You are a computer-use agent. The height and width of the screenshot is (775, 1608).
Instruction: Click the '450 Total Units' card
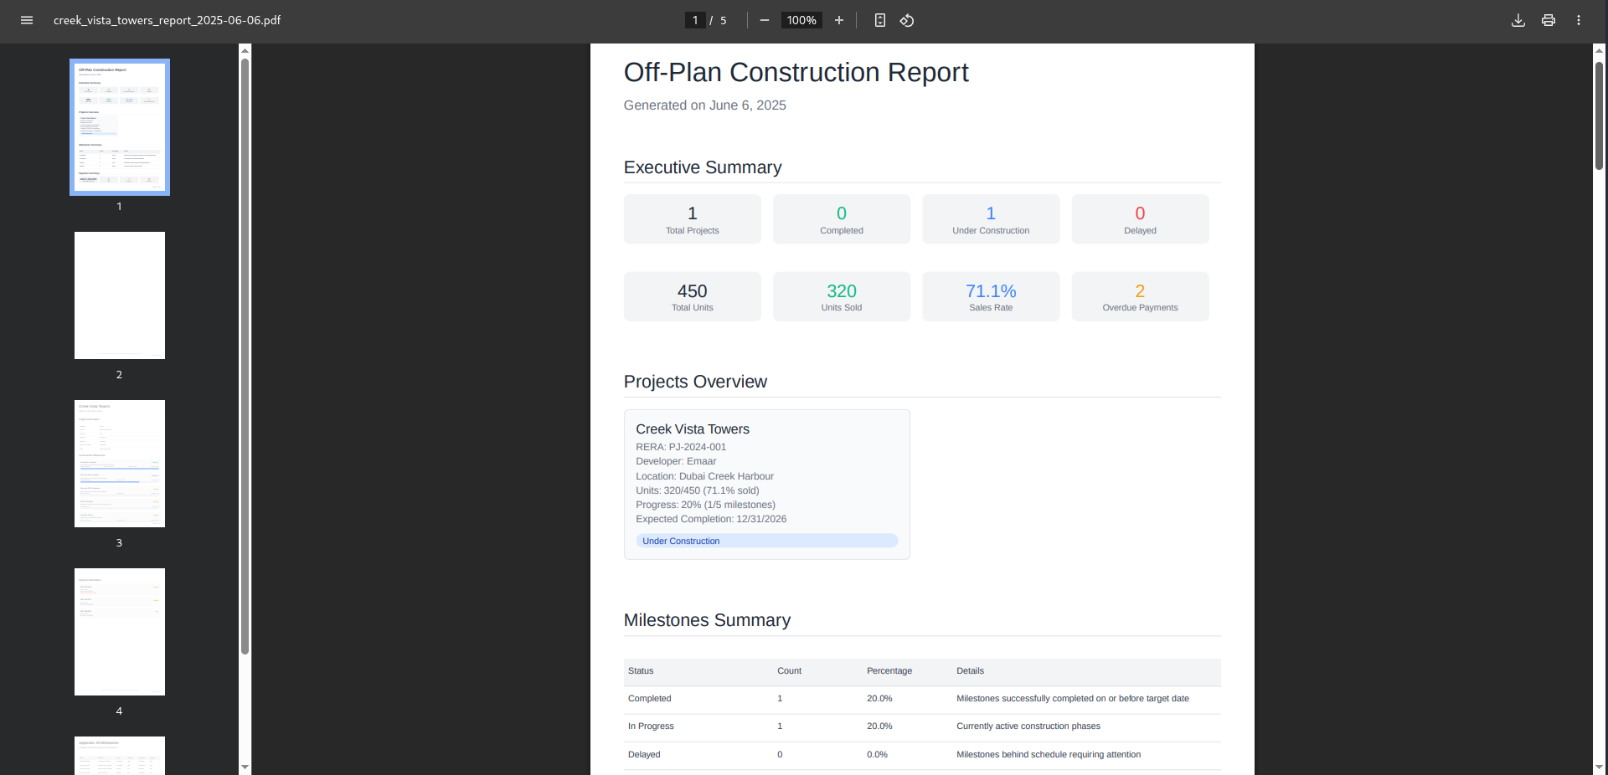(693, 296)
